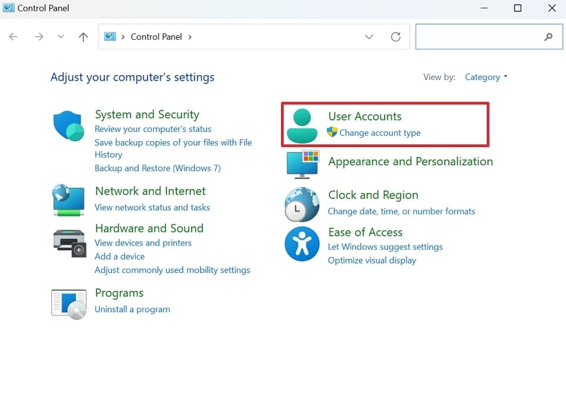
Task: Expand chevron after Control Panel breadcrumb
Action: (x=190, y=37)
